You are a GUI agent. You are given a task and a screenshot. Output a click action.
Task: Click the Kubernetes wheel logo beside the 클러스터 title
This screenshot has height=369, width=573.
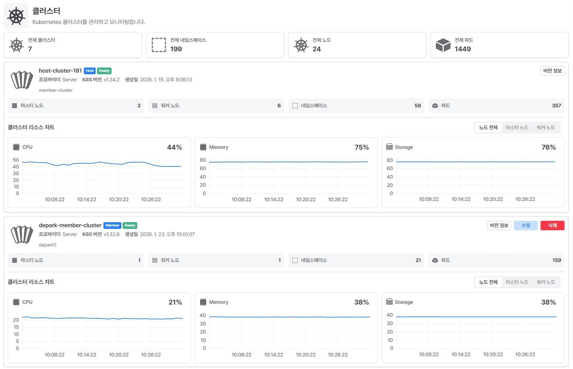click(x=16, y=16)
